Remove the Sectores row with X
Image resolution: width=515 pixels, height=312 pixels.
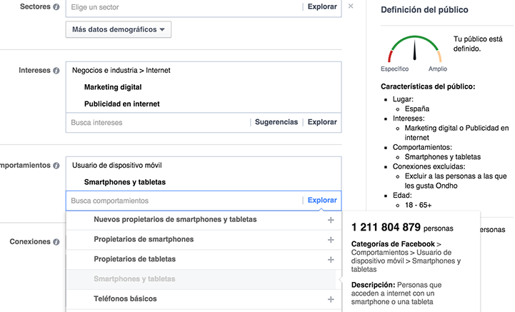pyautogui.click(x=351, y=6)
